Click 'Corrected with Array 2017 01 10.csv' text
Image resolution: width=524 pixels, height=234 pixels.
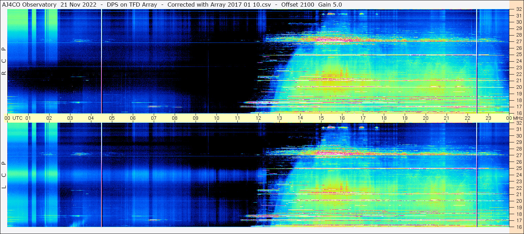[219, 5]
